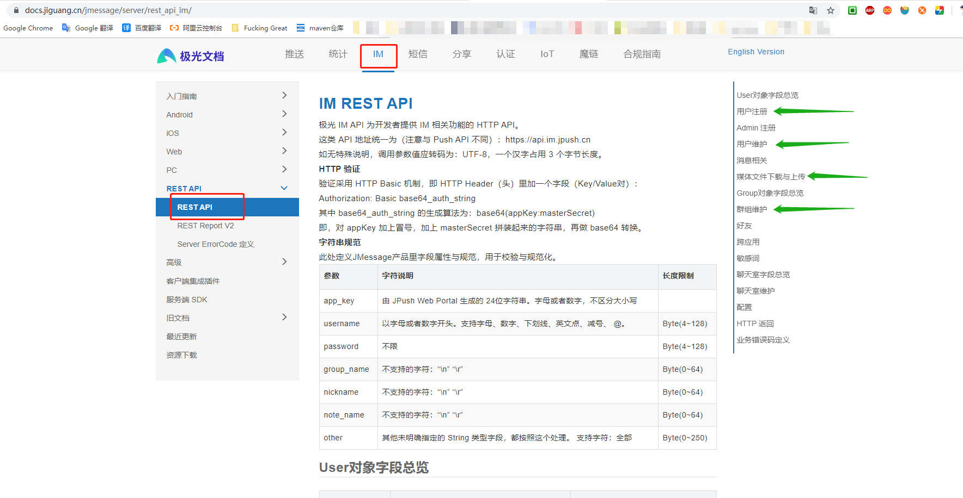Click the salad bowl extension icon
The width and height of the screenshot is (963, 498).
[905, 10]
